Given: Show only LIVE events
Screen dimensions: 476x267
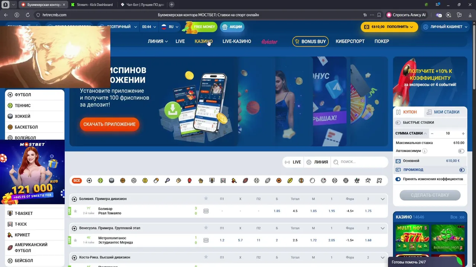Looking at the screenshot, I should click(x=293, y=162).
